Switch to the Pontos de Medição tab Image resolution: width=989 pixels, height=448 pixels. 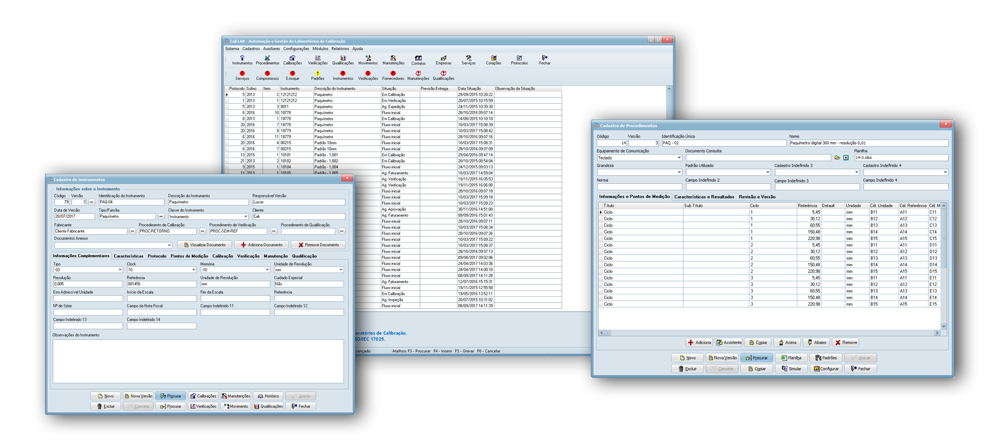(x=189, y=256)
